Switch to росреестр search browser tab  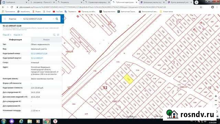(x=43, y=2)
